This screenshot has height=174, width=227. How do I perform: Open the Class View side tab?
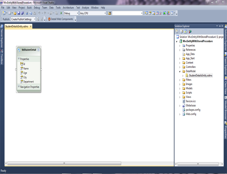coord(225,86)
